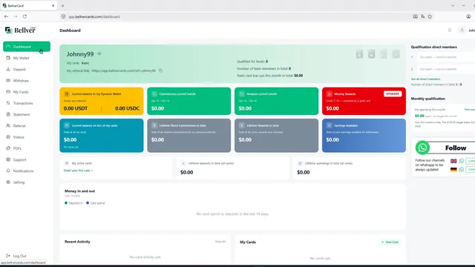Click the Earnings Available $0.00 value
475x267 pixels.
(332, 139)
